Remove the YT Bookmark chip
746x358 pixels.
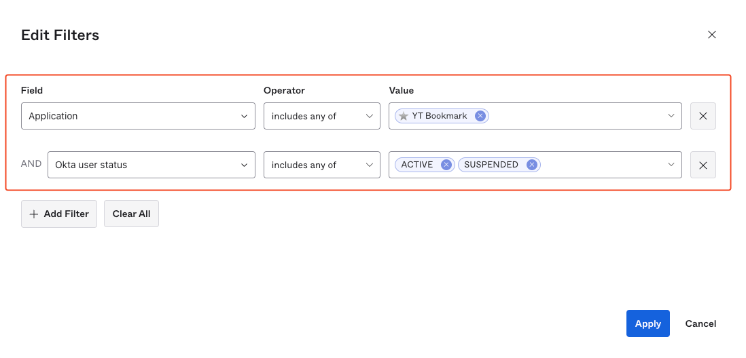(x=480, y=116)
